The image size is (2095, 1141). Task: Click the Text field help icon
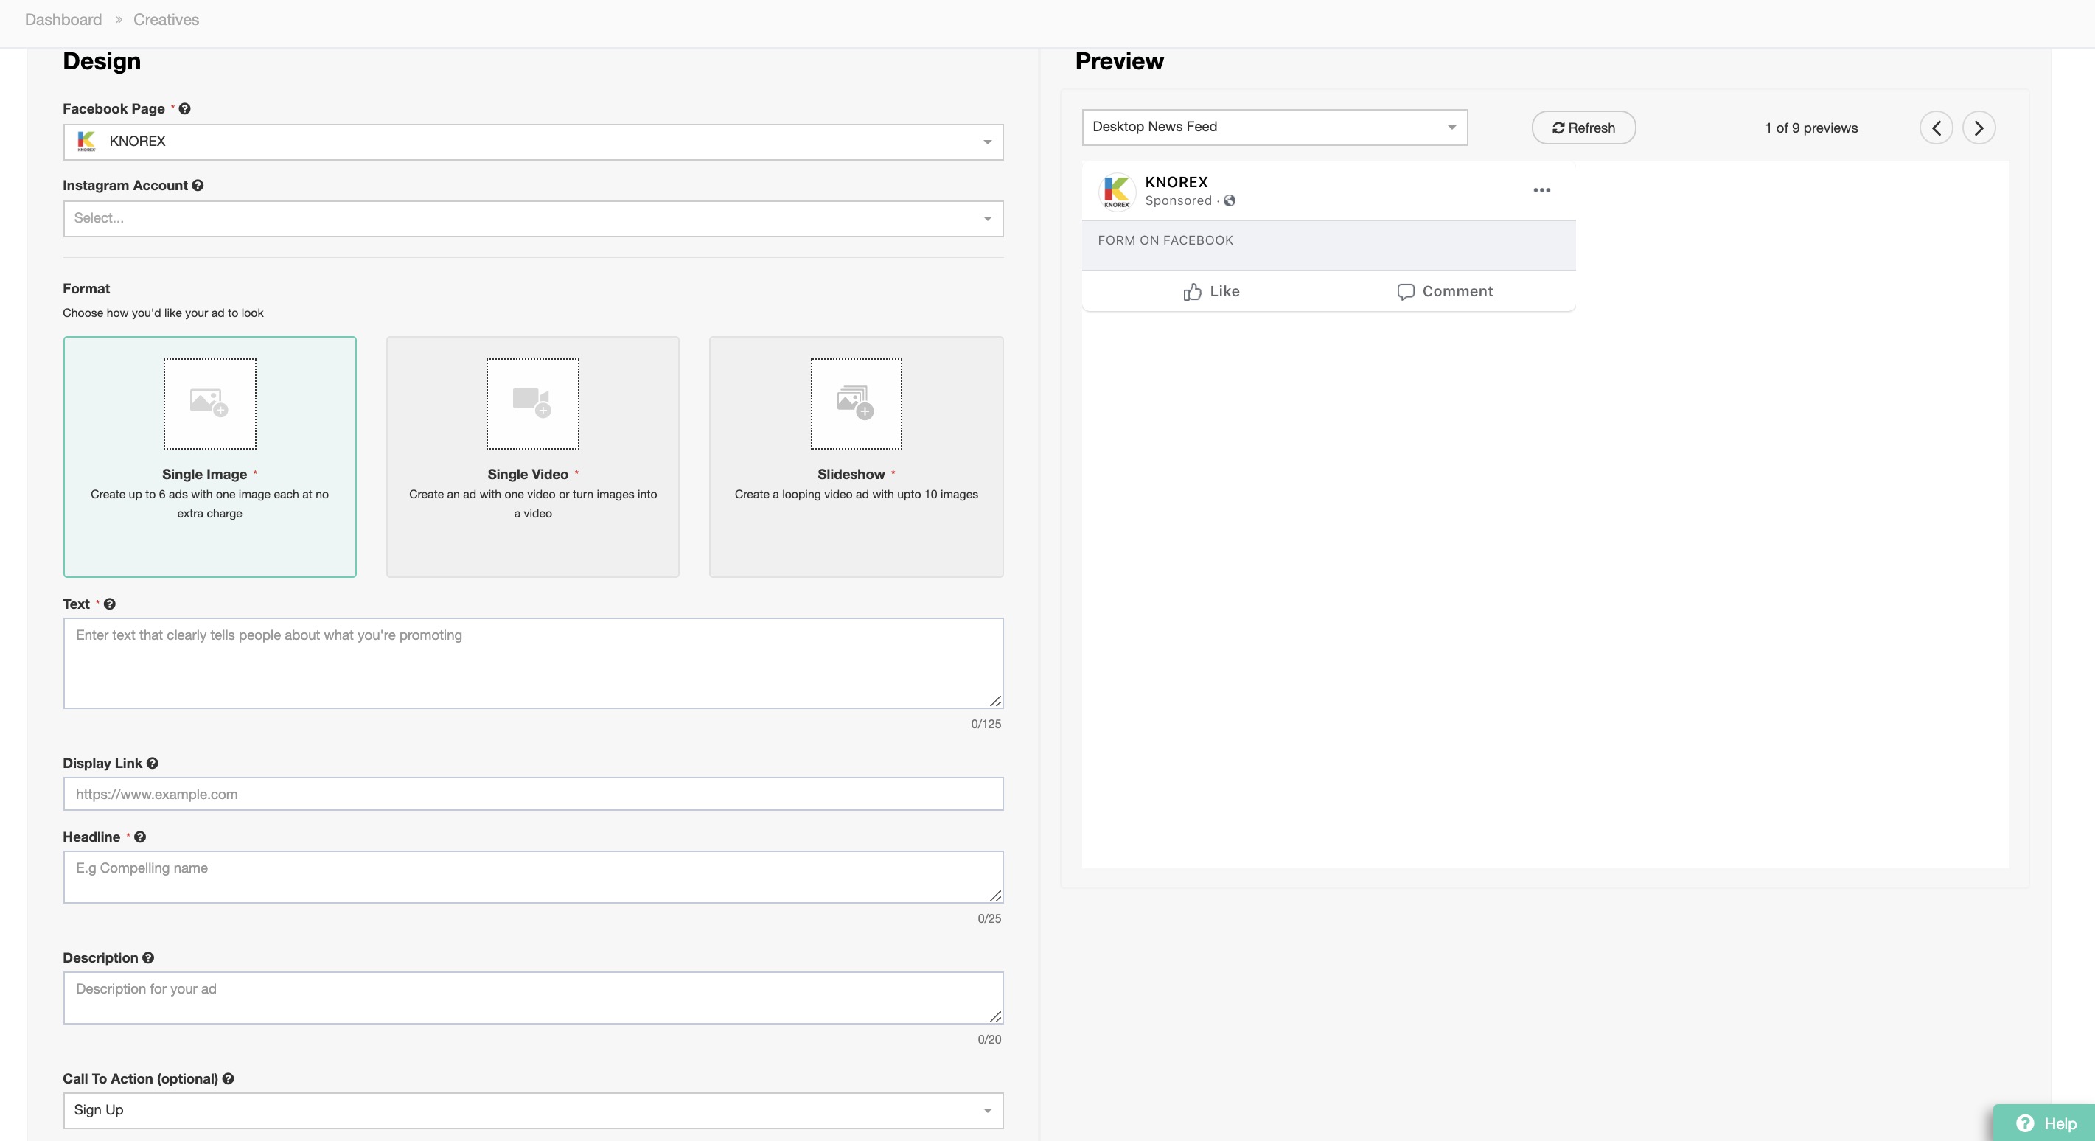click(x=110, y=604)
